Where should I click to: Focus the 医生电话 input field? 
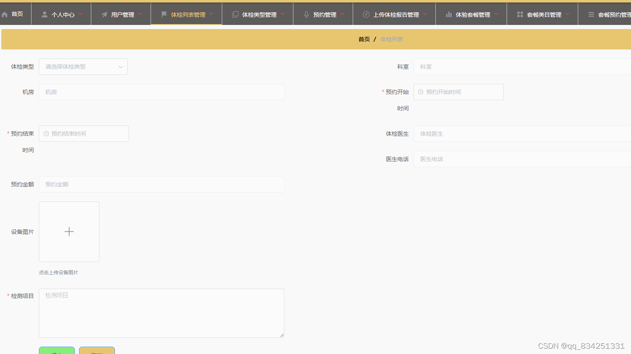pos(522,159)
